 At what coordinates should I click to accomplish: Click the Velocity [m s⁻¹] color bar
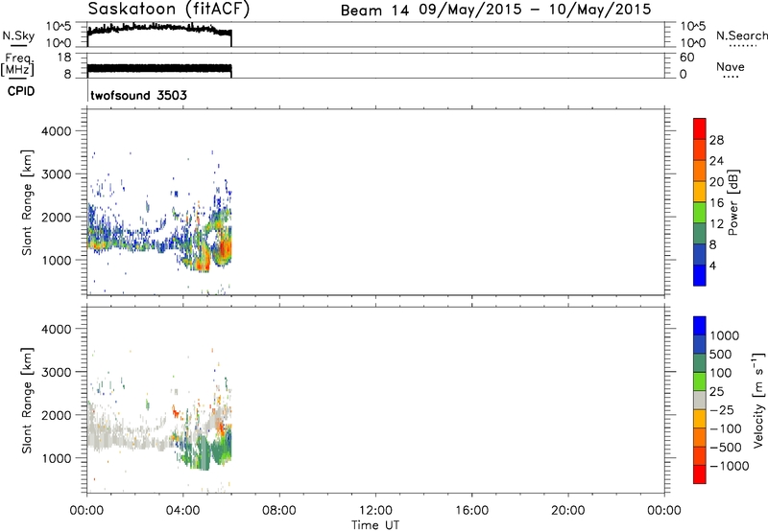coord(700,400)
